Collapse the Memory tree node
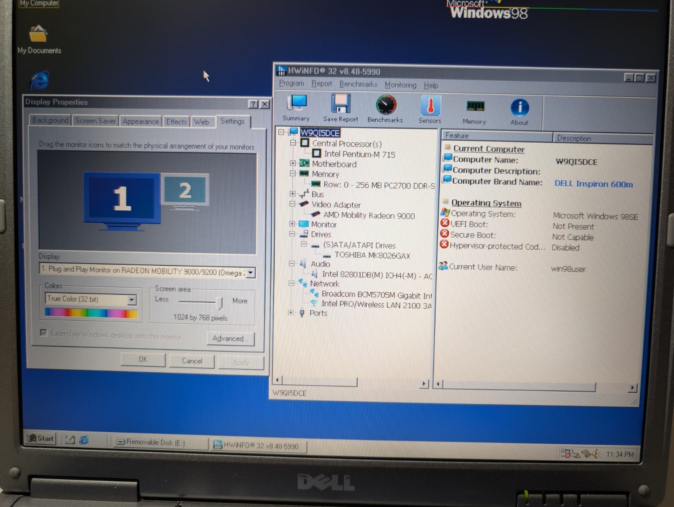This screenshot has width=674, height=507. pos(293,173)
